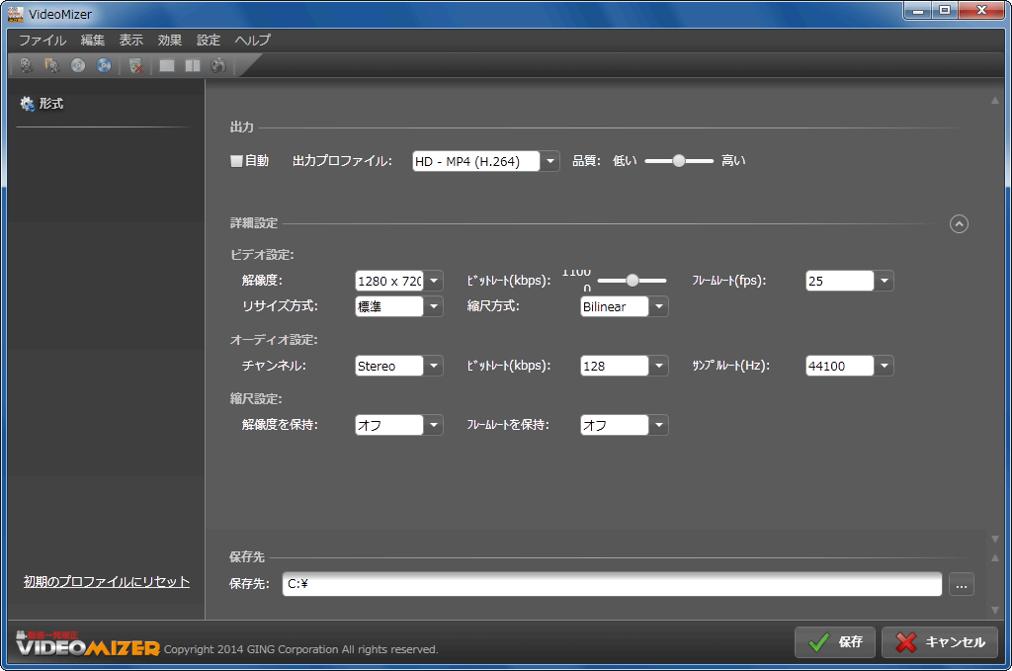
Task: Open the 効果 menu
Action: point(170,40)
